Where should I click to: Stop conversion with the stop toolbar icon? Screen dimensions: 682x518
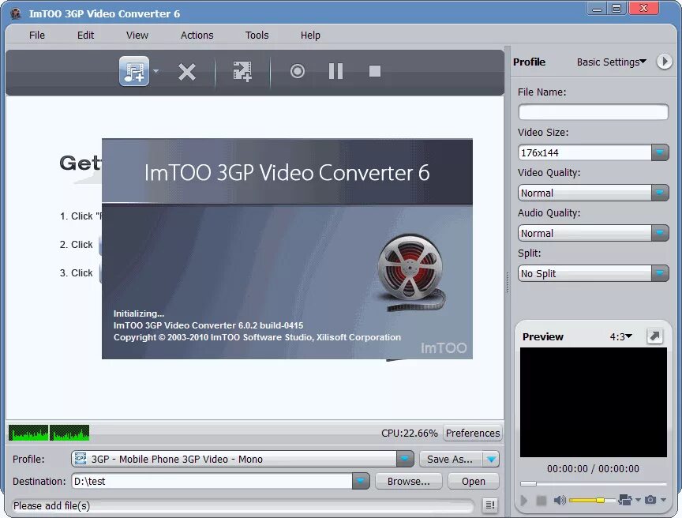373,71
